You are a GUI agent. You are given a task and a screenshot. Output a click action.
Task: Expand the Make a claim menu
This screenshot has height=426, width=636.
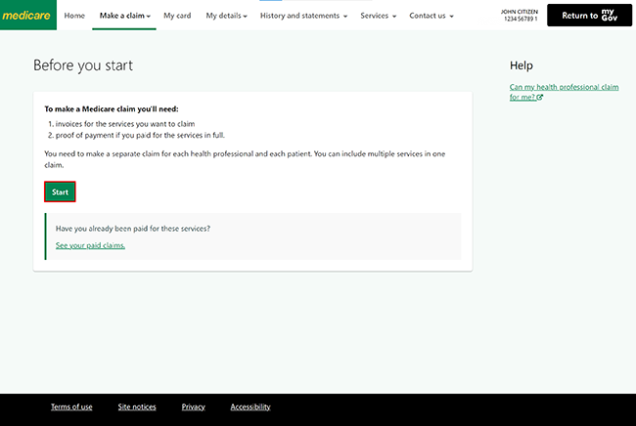(124, 16)
